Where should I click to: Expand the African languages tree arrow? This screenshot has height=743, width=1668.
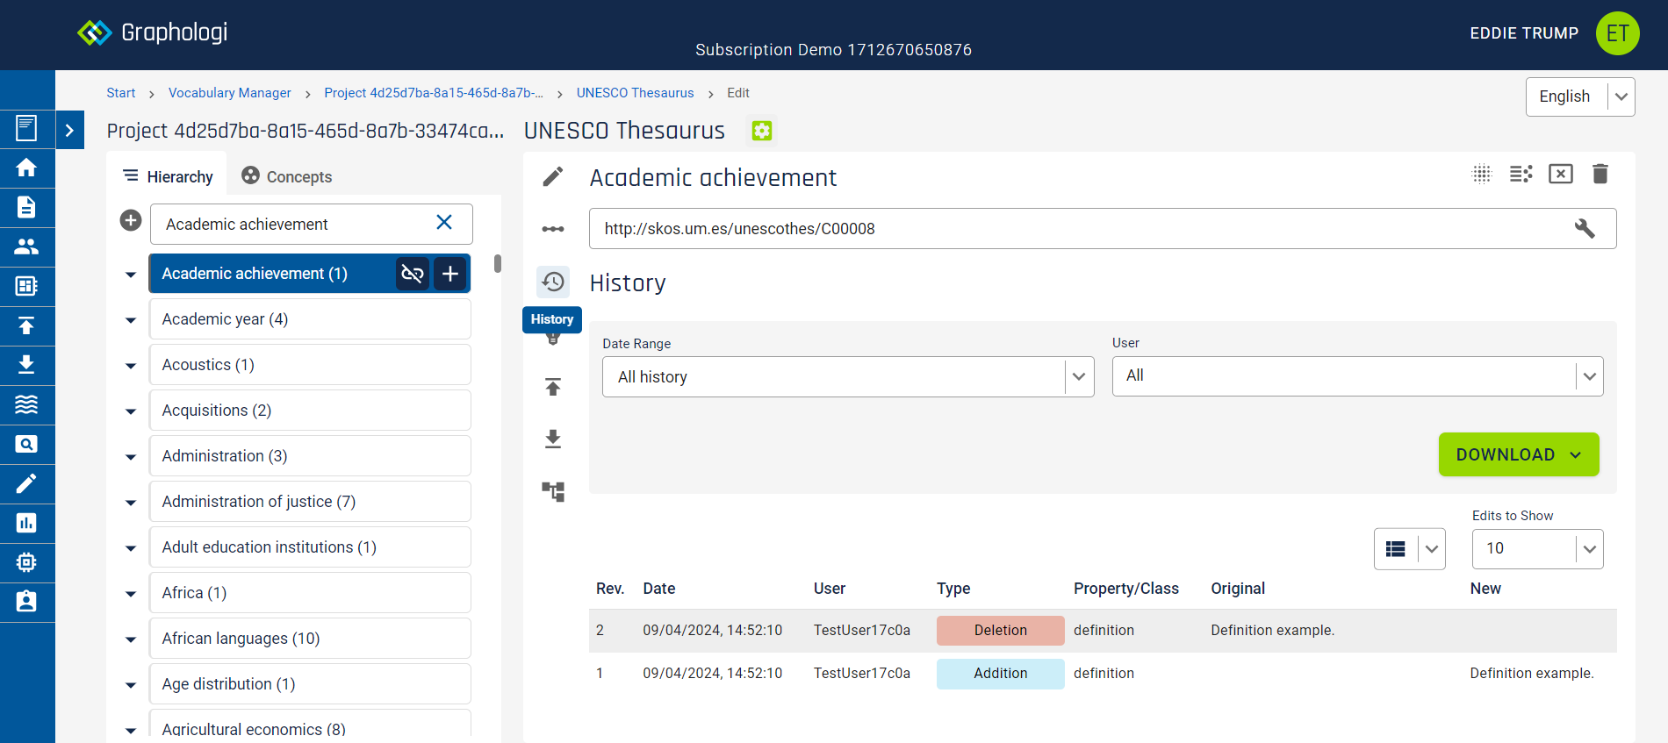[131, 639]
